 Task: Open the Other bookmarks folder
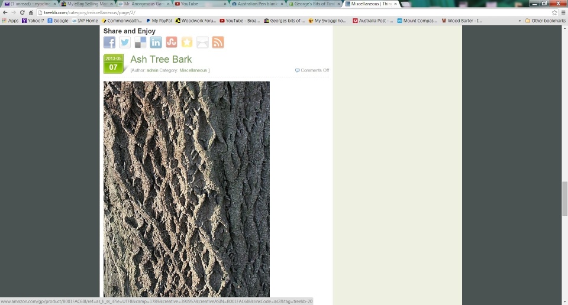click(545, 21)
